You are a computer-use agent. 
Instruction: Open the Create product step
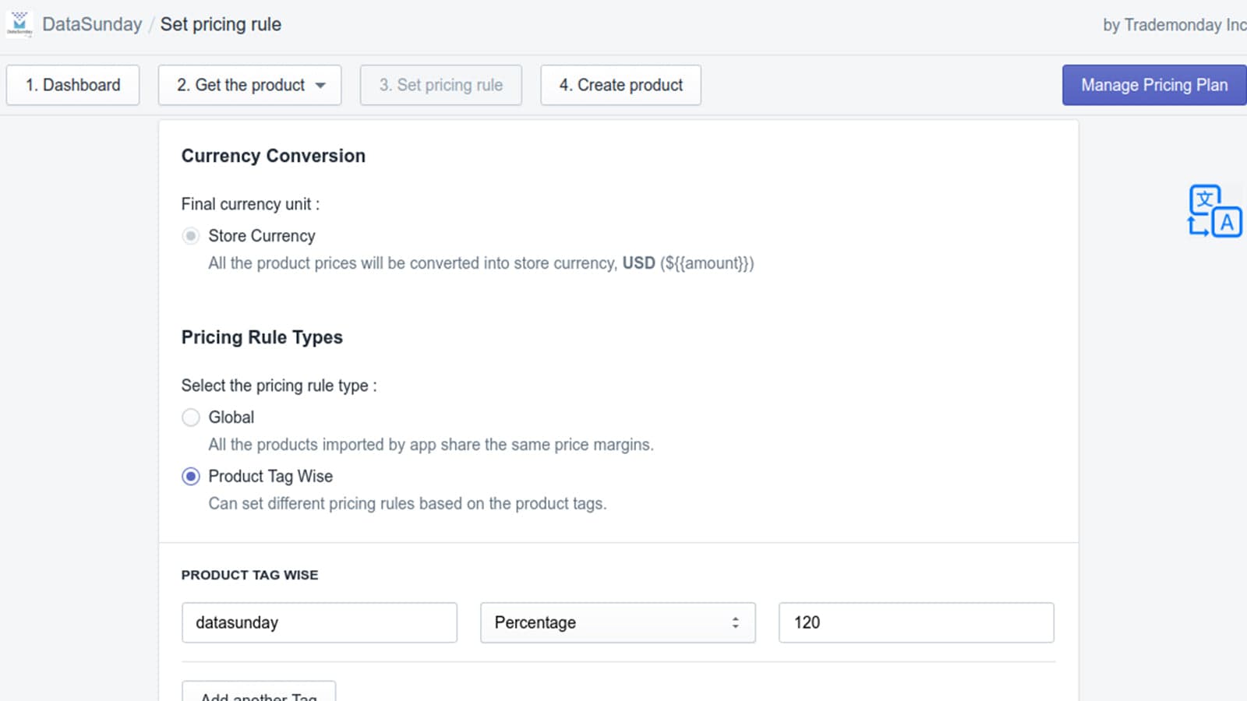tap(620, 85)
